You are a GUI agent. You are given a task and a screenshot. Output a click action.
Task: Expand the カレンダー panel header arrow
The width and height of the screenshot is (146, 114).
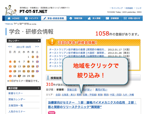click(x=39, y=41)
